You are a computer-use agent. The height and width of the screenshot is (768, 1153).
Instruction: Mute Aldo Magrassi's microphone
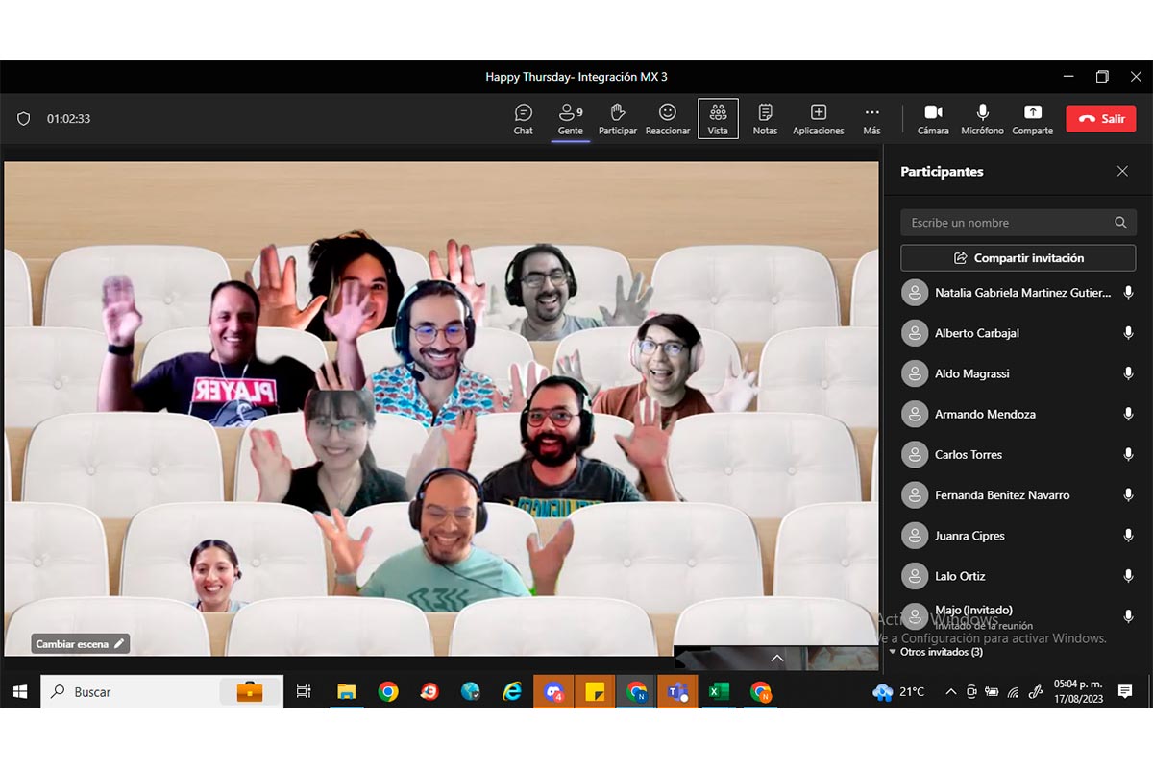pyautogui.click(x=1128, y=373)
